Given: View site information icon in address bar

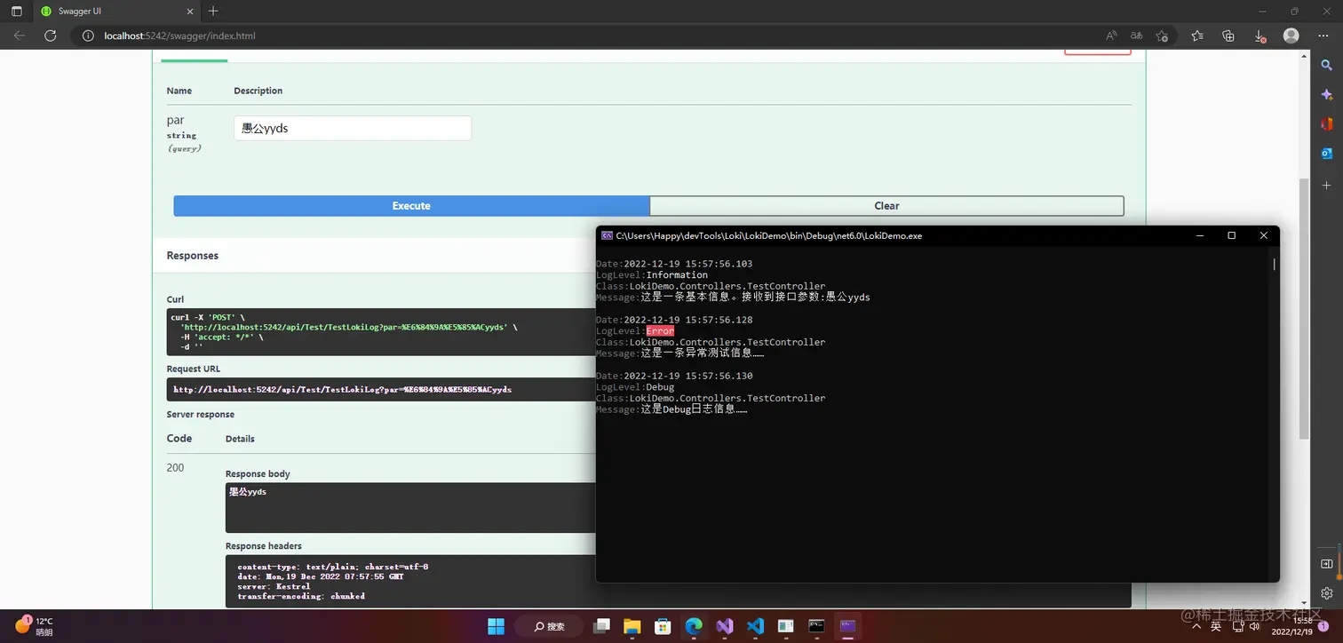Looking at the screenshot, I should pyautogui.click(x=88, y=36).
